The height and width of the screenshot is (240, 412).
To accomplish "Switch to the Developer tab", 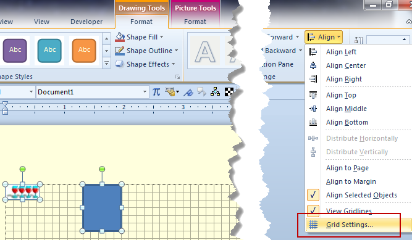I will pos(86,22).
